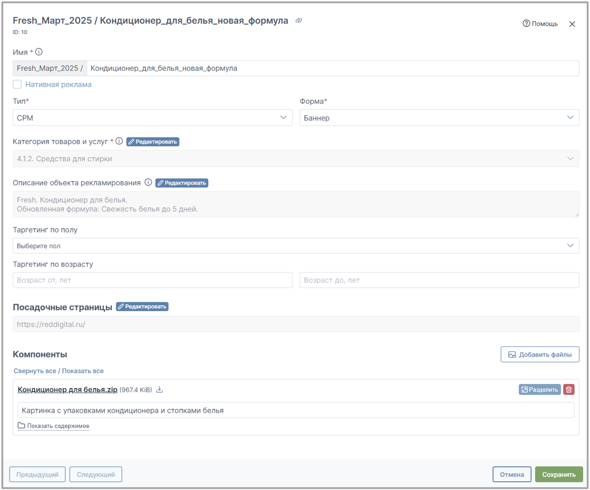Open the Тип dropdown showing CPM
Screen dimensions: 590x490
pos(152,118)
